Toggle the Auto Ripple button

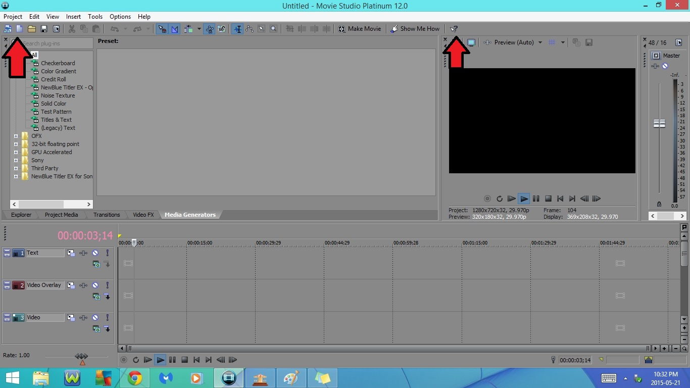pos(188,29)
